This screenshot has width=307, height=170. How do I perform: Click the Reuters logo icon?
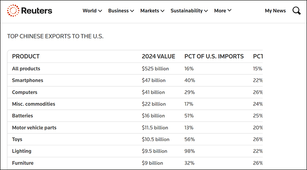13,11
